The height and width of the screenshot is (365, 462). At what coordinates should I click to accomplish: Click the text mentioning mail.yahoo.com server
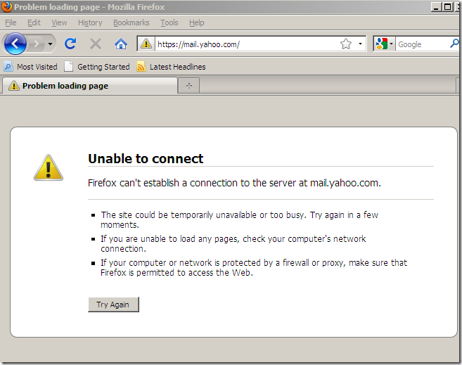pos(234,183)
